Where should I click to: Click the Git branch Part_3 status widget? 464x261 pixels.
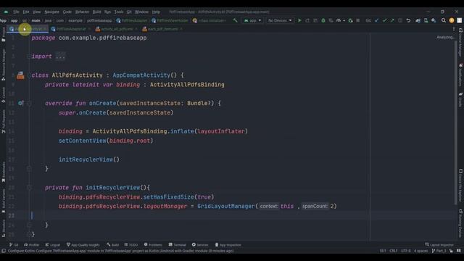point(439,251)
